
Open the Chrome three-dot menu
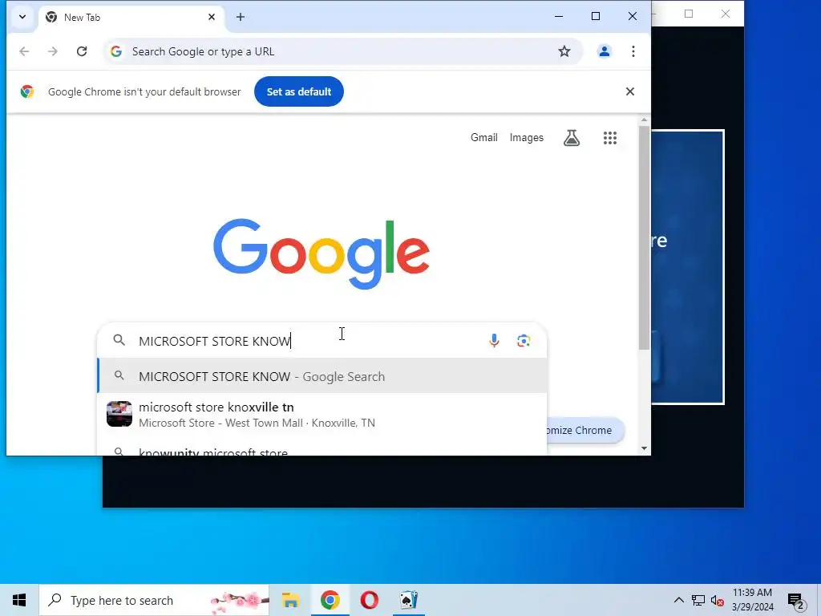pos(633,51)
